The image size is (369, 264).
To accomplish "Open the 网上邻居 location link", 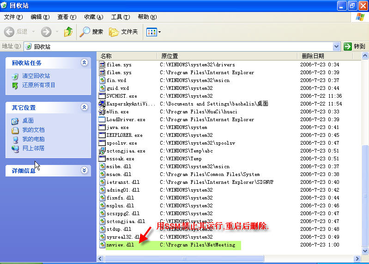I will tap(33, 148).
